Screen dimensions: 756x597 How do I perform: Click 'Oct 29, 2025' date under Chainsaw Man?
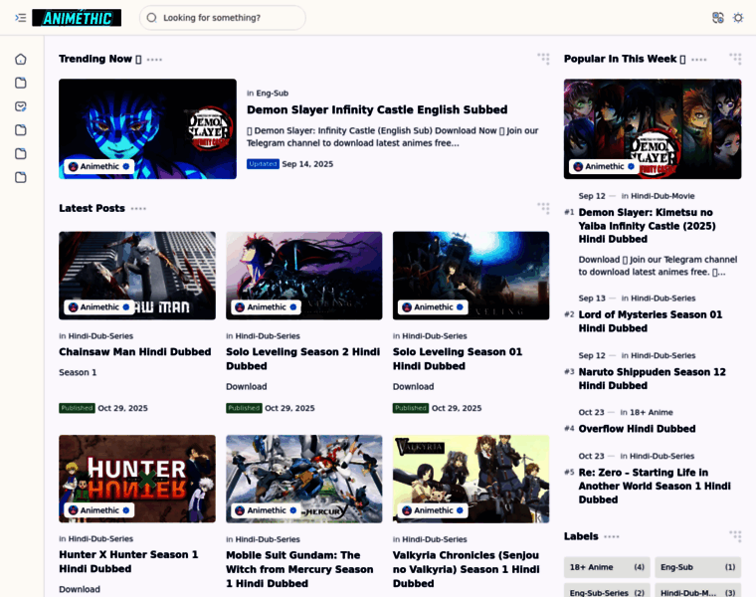(x=123, y=408)
